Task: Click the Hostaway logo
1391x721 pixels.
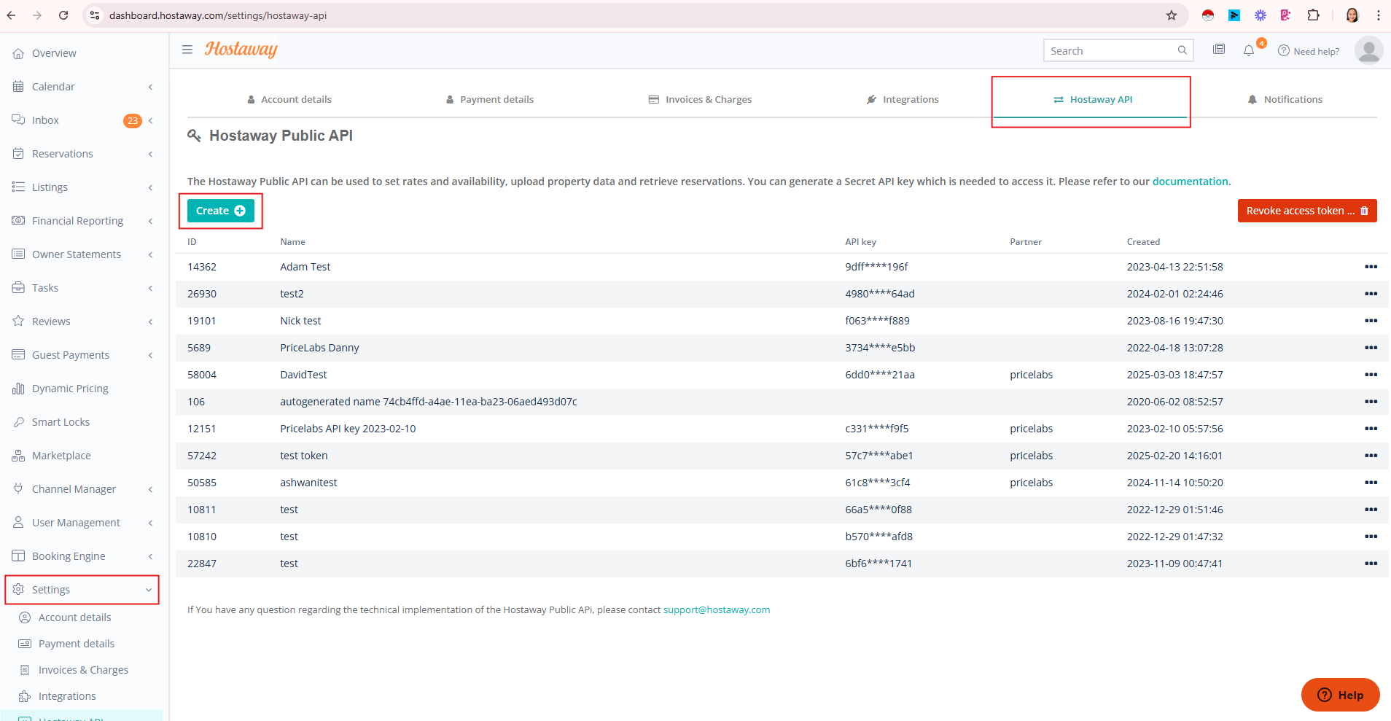Action: pyautogui.click(x=241, y=50)
